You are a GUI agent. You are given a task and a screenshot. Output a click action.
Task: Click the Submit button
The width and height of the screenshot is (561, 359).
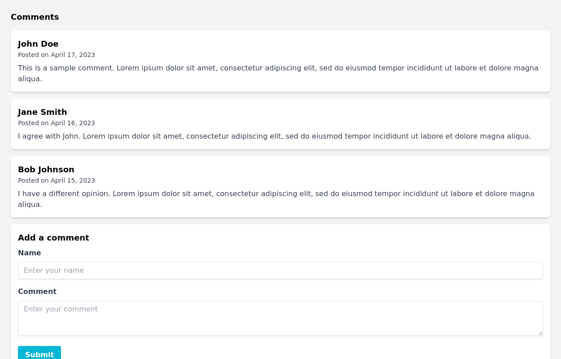[39, 354]
